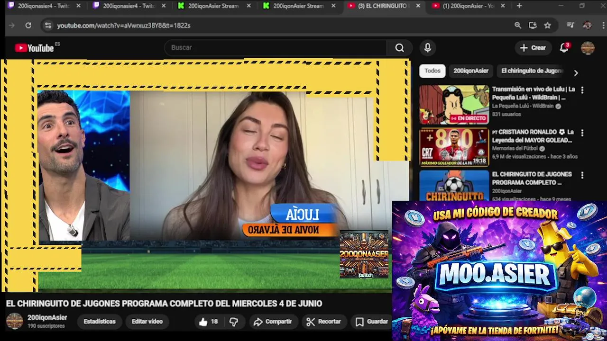Screen dimensions: 607x341
Task: Open options for Lulu live stream video
Action: 582,90
